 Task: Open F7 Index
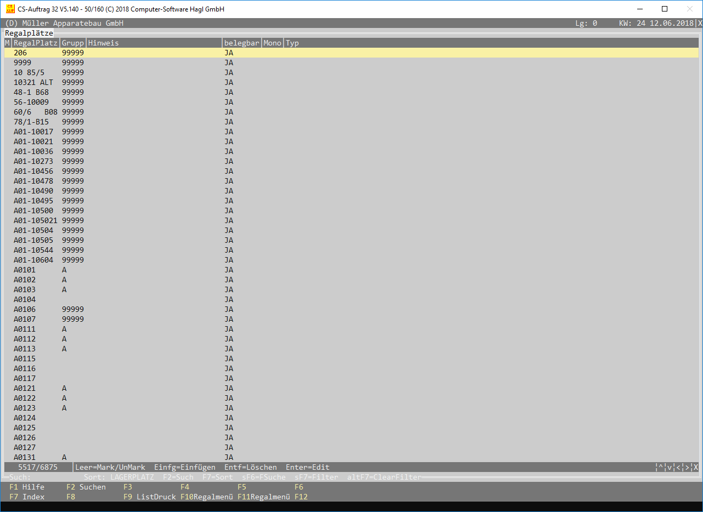26,497
